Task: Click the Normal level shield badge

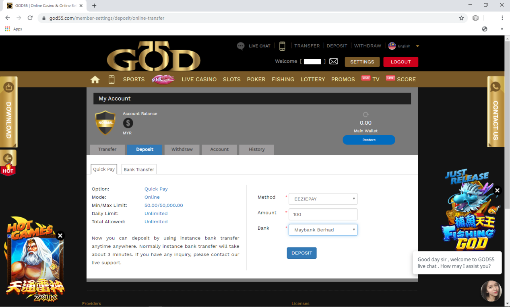Action: (105, 122)
